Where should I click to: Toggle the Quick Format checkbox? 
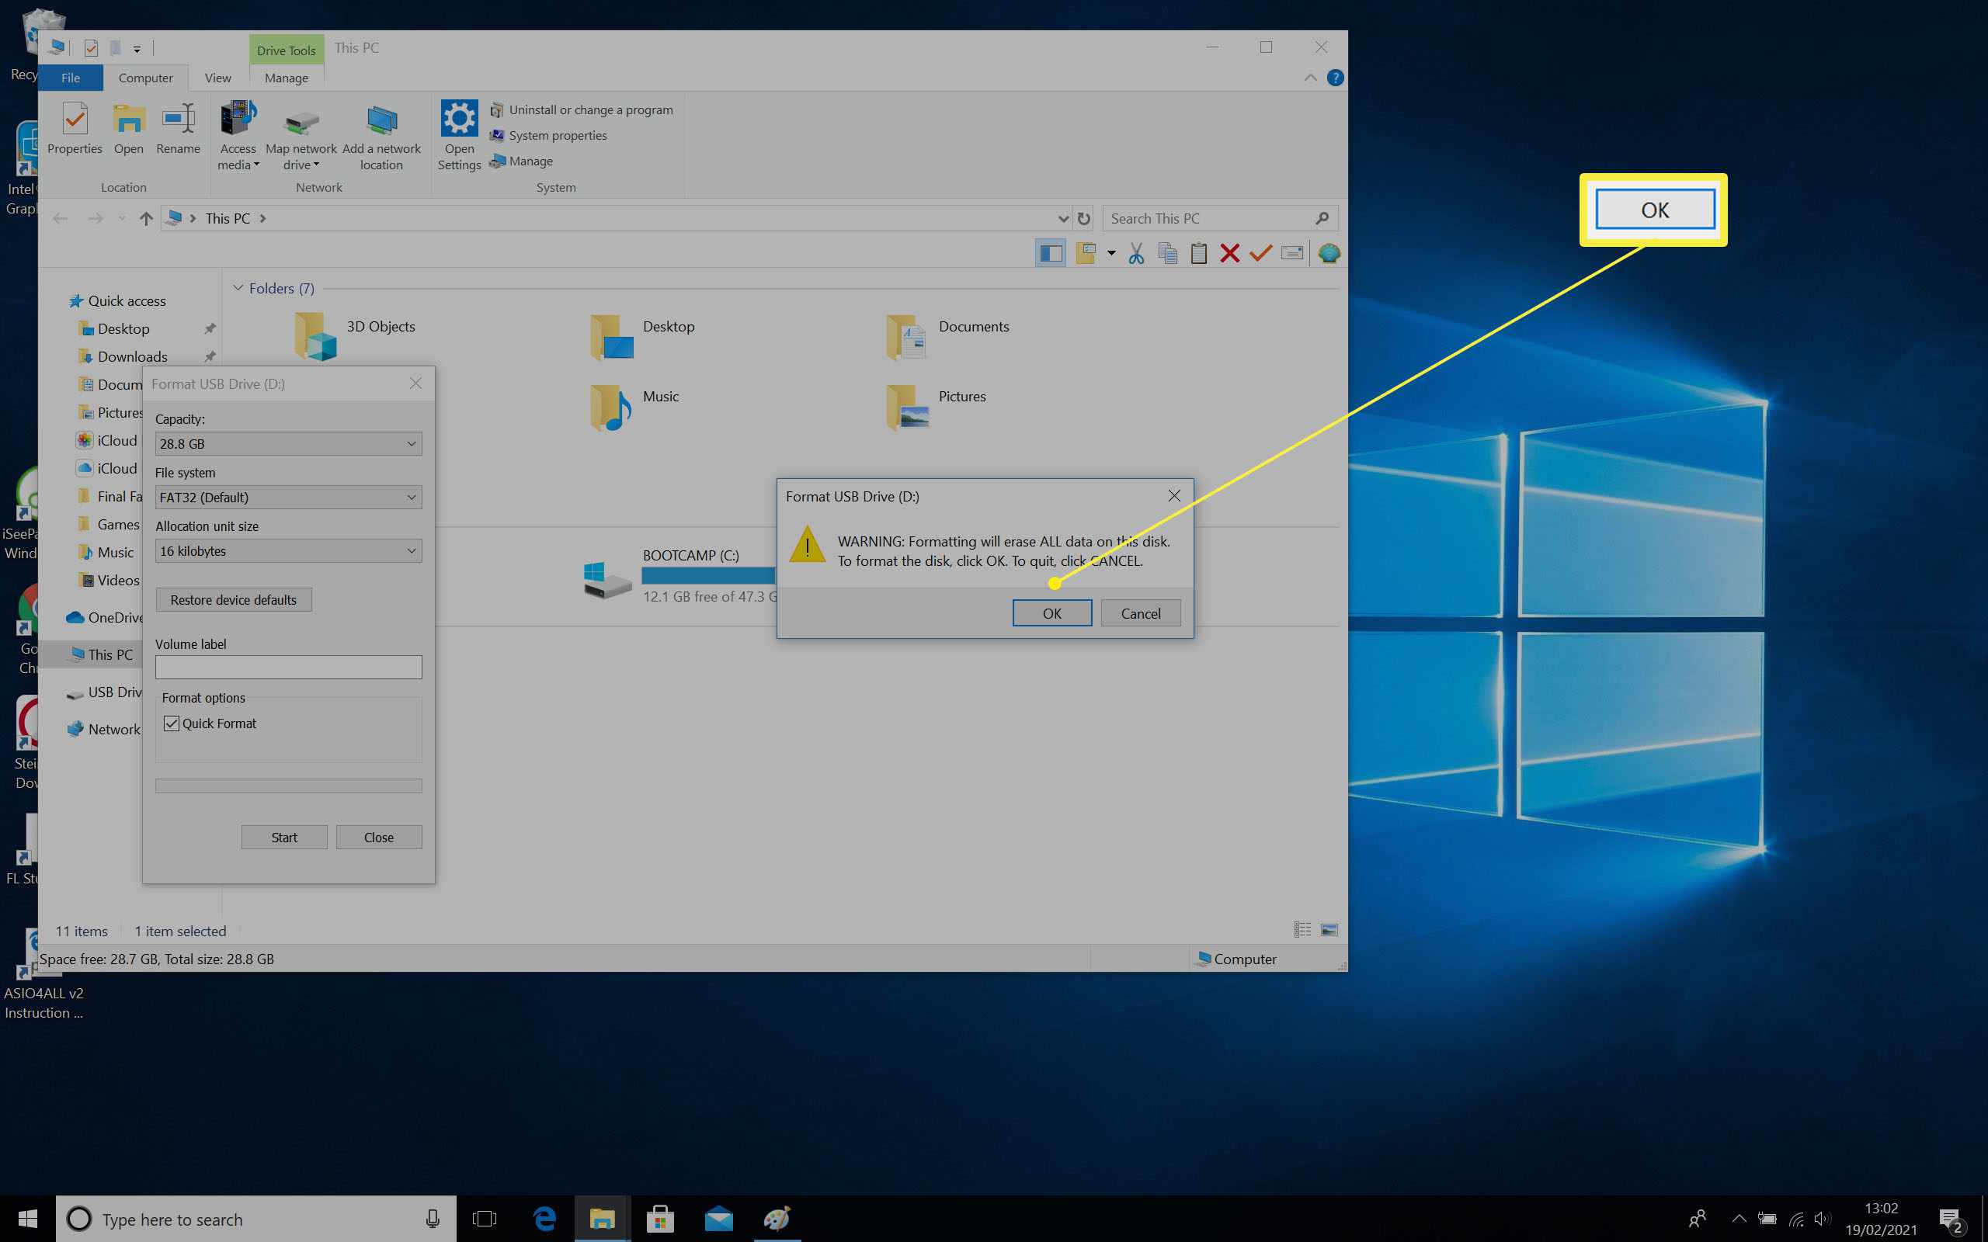tap(170, 723)
